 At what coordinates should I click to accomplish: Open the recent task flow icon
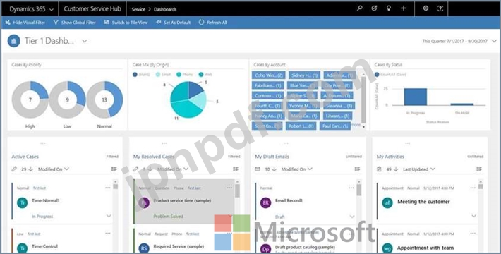[x=374, y=8]
